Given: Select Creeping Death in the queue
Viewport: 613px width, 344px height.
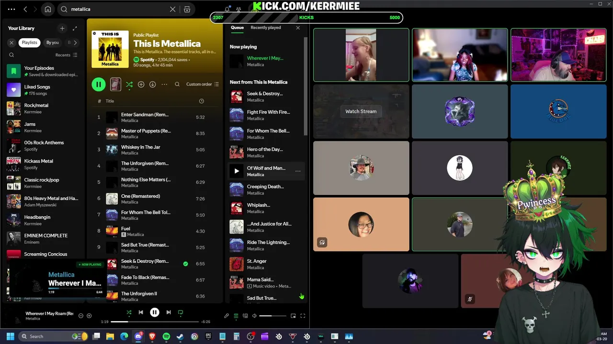Looking at the screenshot, I should (266, 190).
